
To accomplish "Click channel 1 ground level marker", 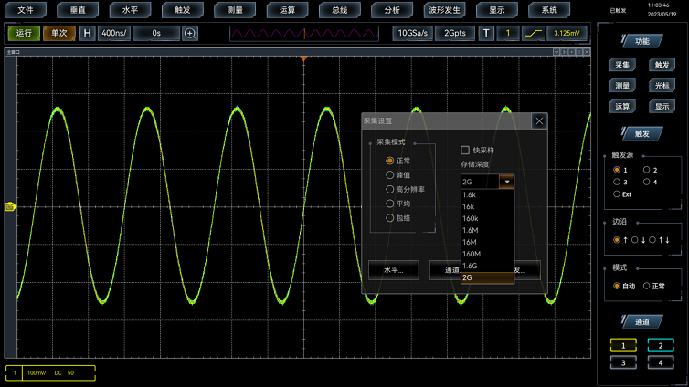I will point(10,206).
